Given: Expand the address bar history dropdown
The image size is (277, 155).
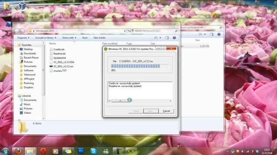Looking at the screenshot, I should tap(125, 31).
